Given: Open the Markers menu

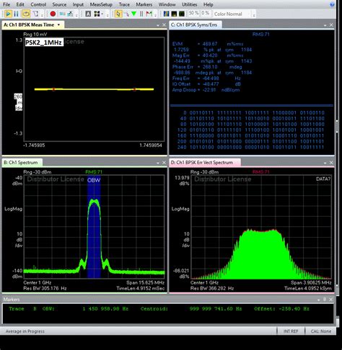Looking at the screenshot, I should point(144,4).
